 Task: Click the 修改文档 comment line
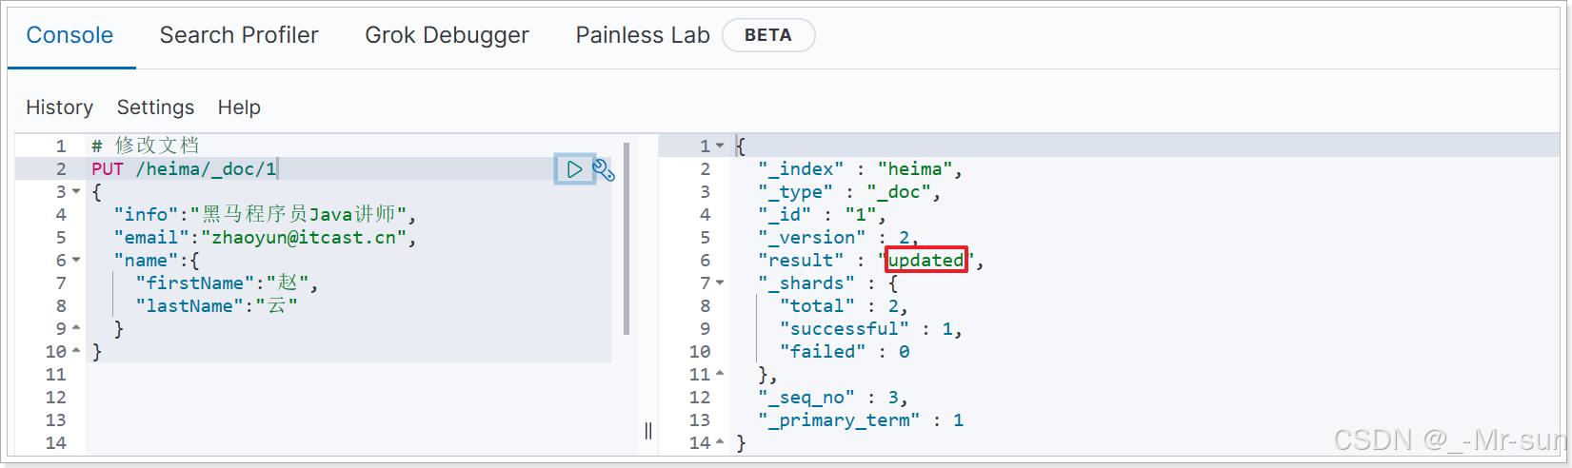146,146
